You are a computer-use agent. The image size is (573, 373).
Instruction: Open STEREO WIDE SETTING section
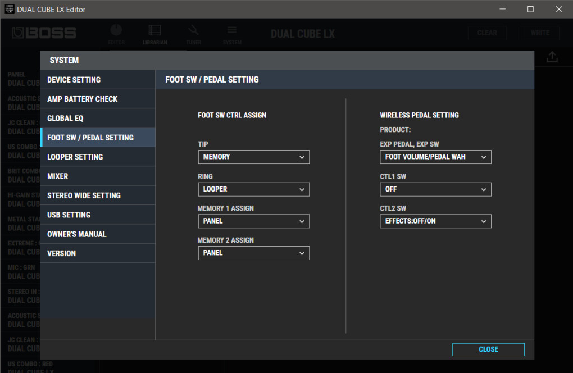[x=98, y=195]
